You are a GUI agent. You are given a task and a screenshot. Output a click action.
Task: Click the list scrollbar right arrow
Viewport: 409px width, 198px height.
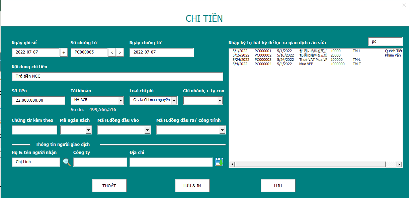coord(399,164)
